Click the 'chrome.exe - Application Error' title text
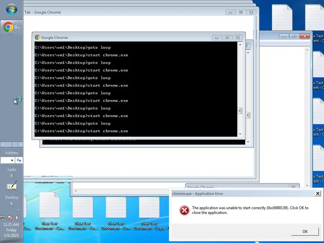Image resolution: width=324 pixels, height=243 pixels. click(x=197, y=194)
